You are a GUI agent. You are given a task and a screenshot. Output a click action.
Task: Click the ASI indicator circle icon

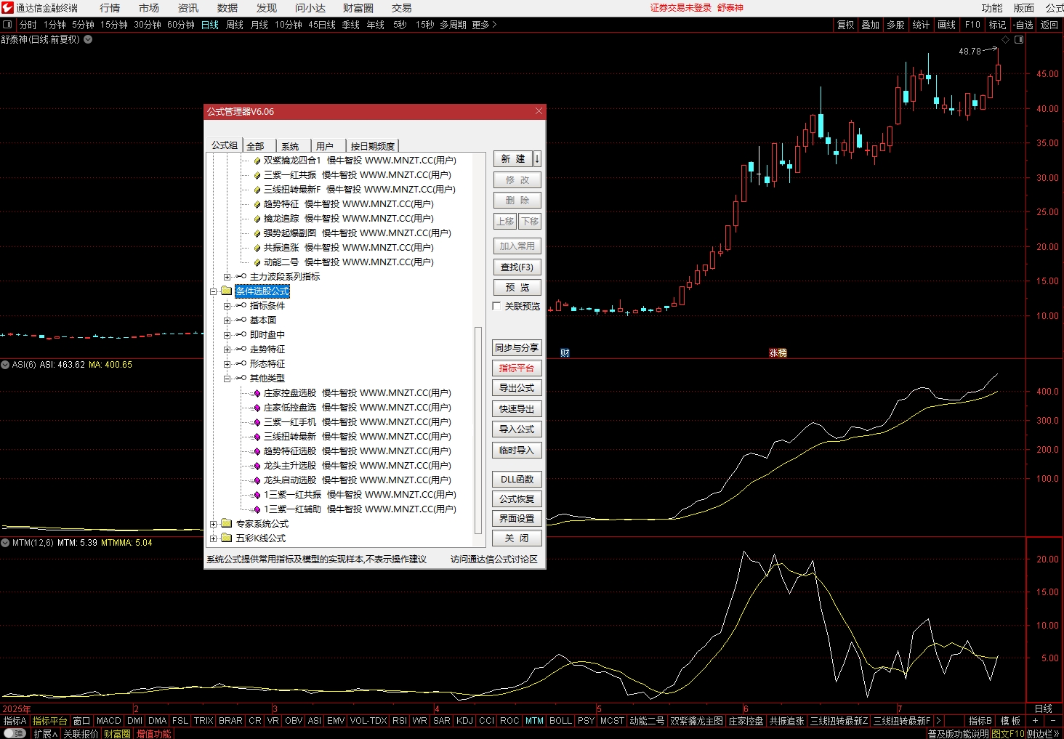pyautogui.click(x=5, y=365)
